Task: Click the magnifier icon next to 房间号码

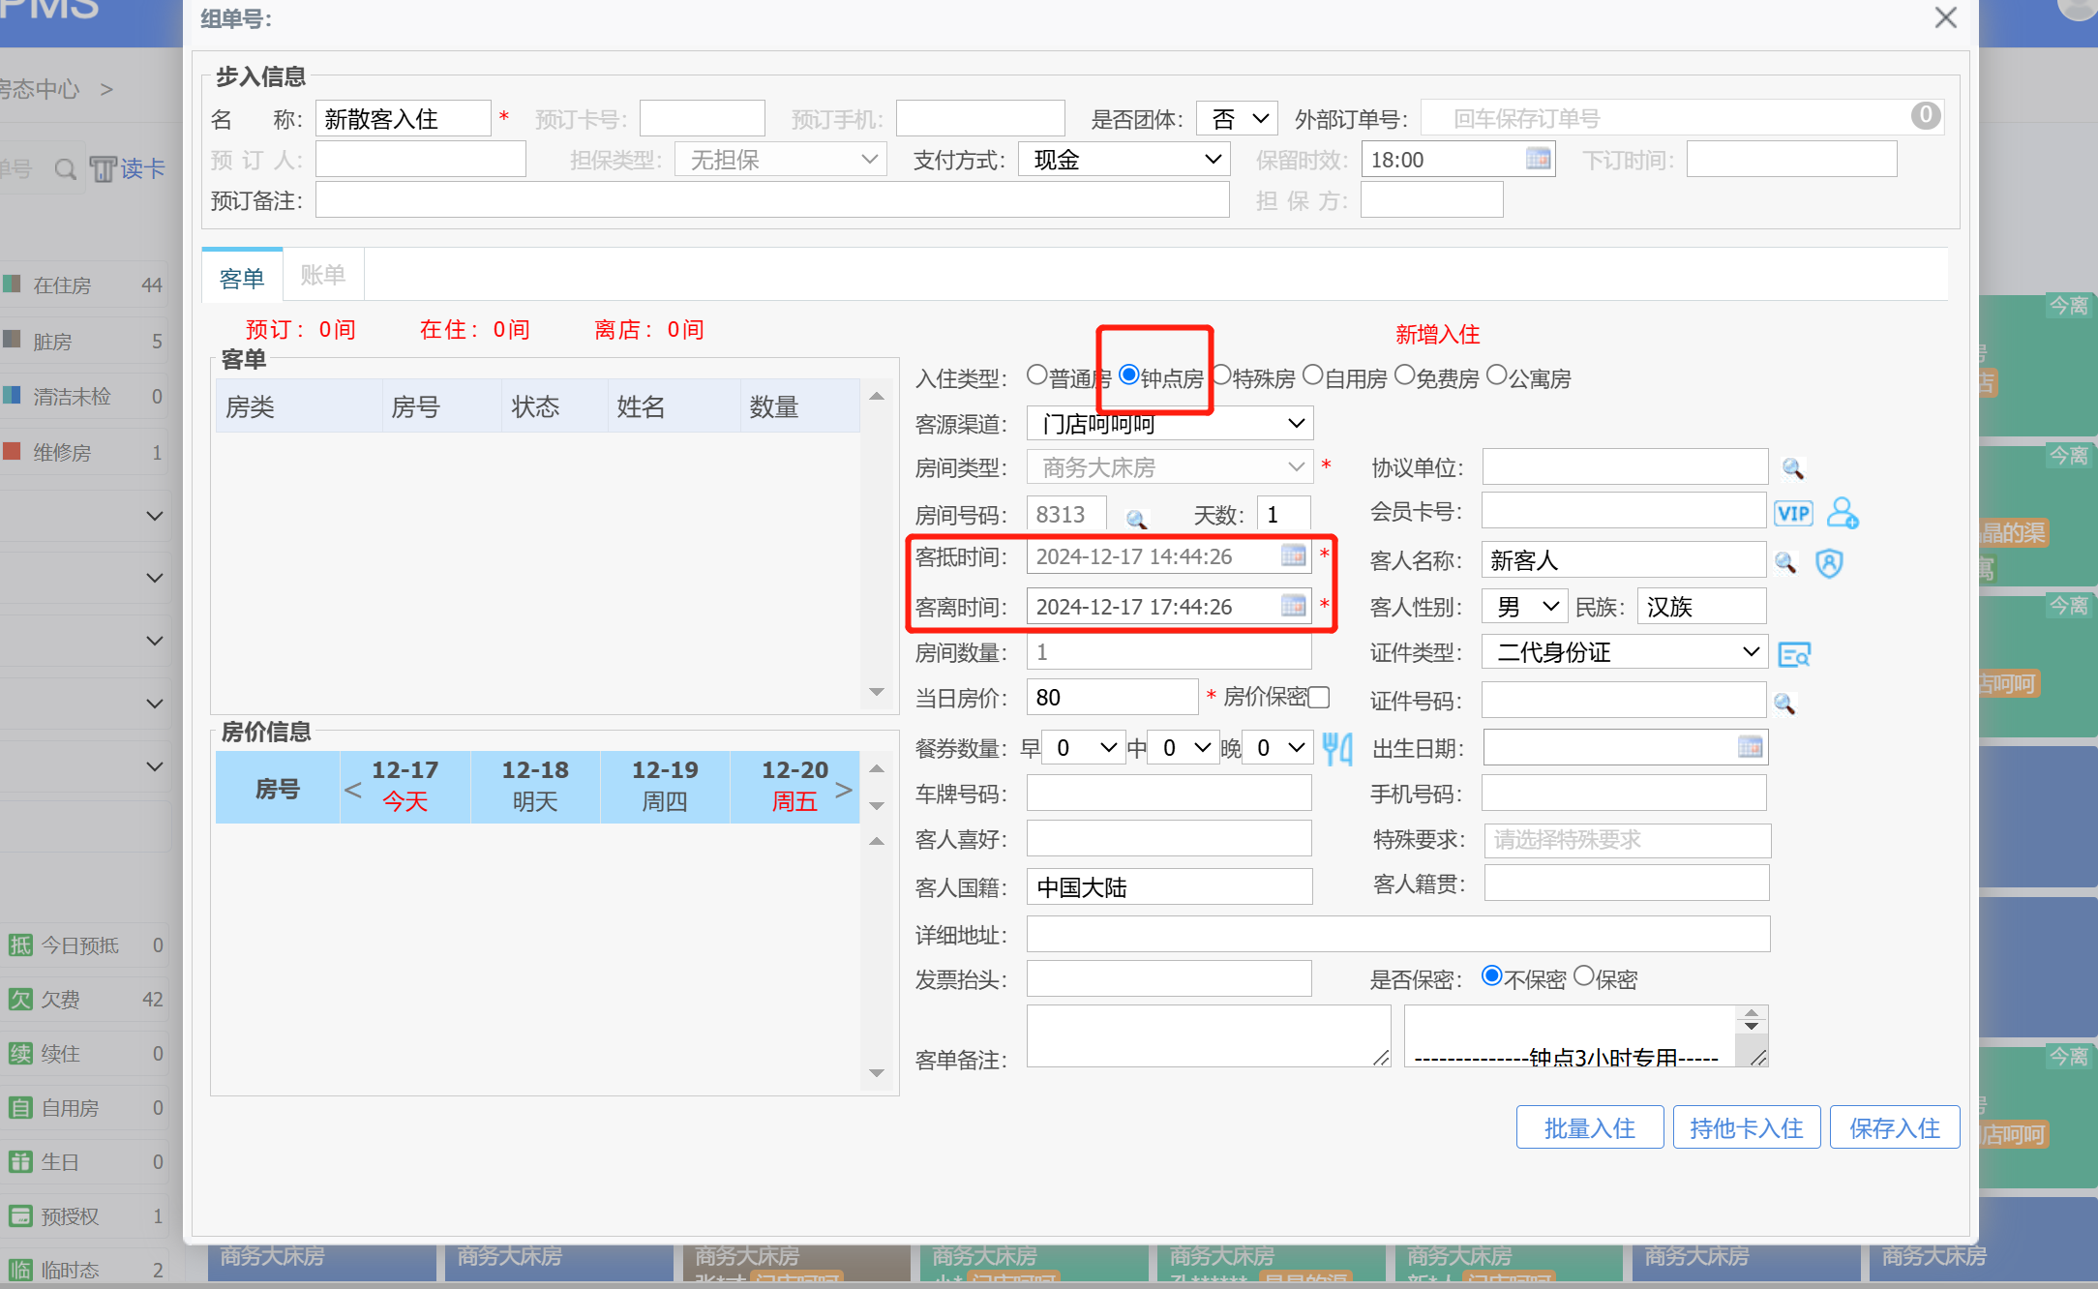Action: [1136, 520]
